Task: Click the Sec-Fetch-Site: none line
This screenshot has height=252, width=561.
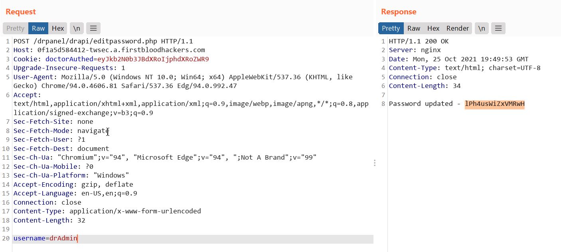Action: tap(53, 122)
